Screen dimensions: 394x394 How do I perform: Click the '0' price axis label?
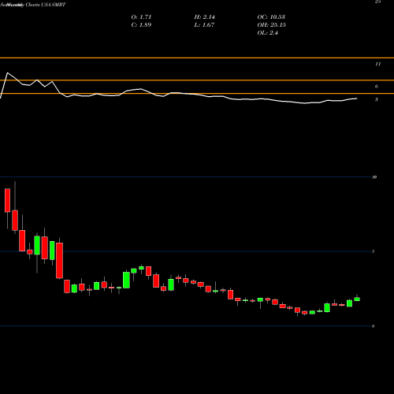tap(373, 326)
